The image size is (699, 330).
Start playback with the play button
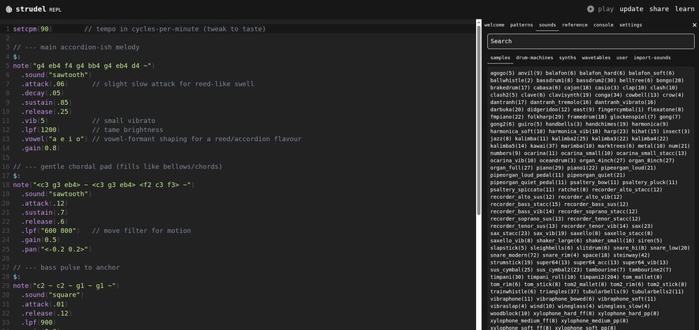click(600, 9)
